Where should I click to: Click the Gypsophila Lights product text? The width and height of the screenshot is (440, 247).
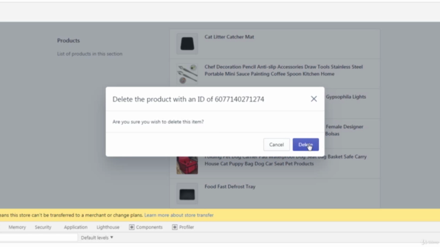tap(346, 97)
